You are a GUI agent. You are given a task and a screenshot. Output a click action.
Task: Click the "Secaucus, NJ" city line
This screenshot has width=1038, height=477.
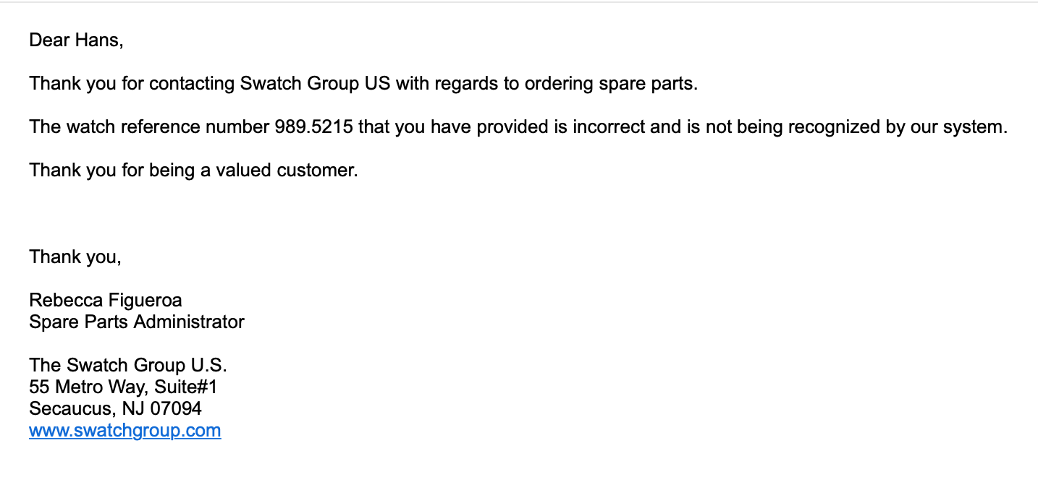click(x=87, y=408)
